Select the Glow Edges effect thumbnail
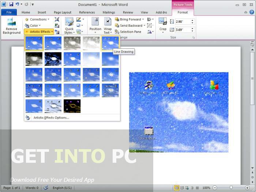The image size is (256, 192). pyautogui.click(x=72, y=106)
